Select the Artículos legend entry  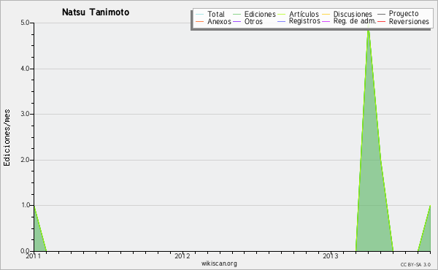[x=304, y=14]
